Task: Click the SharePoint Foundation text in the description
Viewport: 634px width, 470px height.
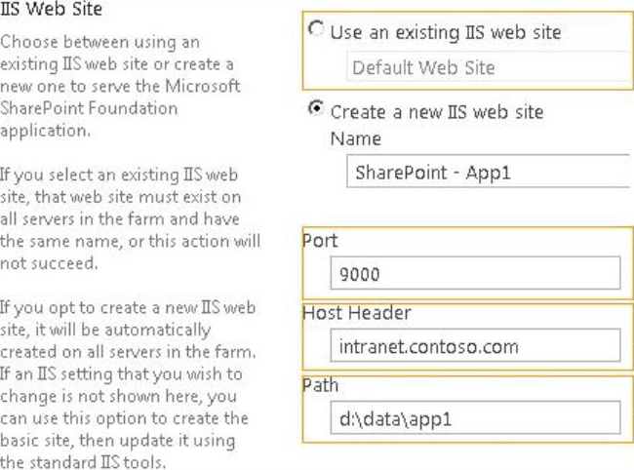Action: pyautogui.click(x=89, y=108)
